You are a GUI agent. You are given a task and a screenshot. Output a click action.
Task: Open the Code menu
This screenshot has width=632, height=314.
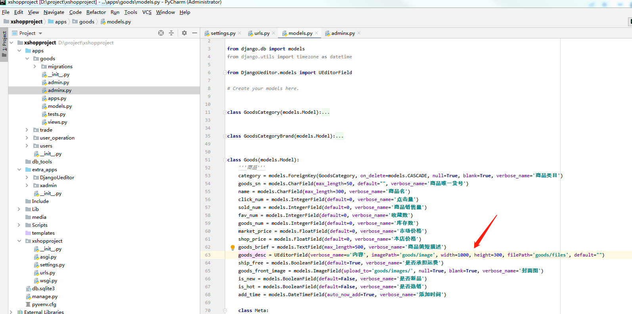pos(75,12)
